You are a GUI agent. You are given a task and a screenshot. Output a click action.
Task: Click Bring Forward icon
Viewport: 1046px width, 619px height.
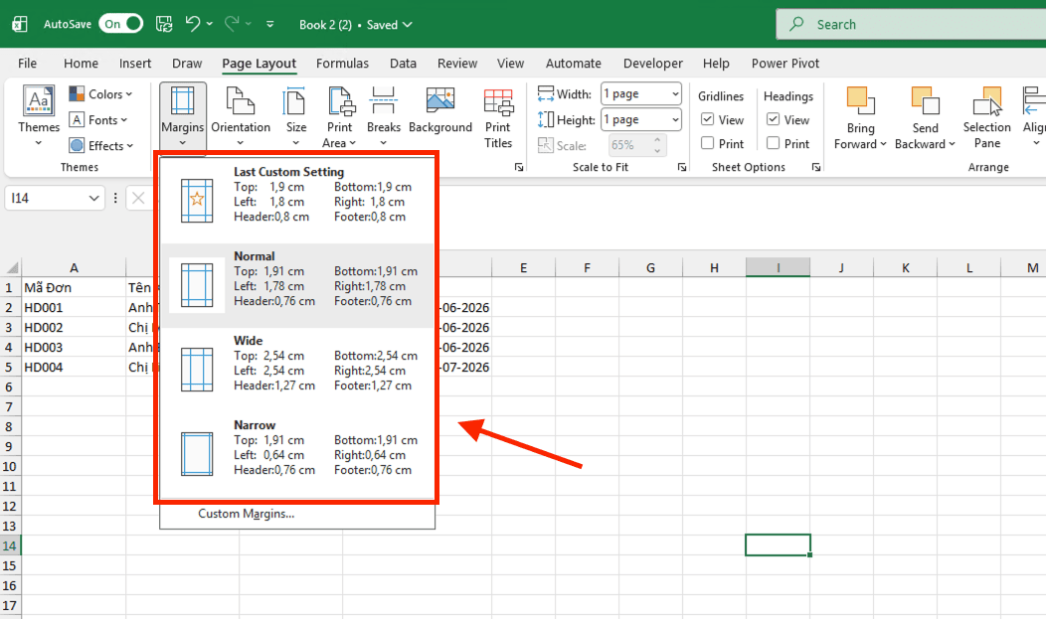[x=860, y=100]
